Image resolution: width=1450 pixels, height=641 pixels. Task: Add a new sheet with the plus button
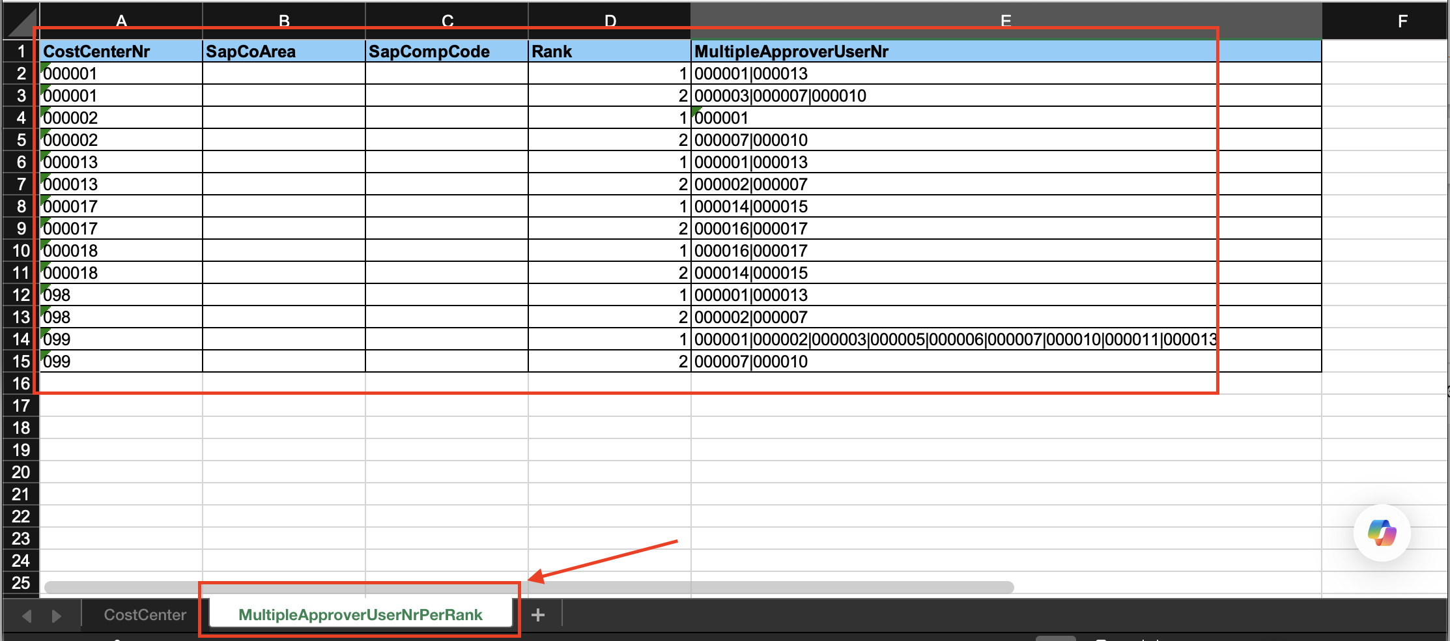click(538, 615)
